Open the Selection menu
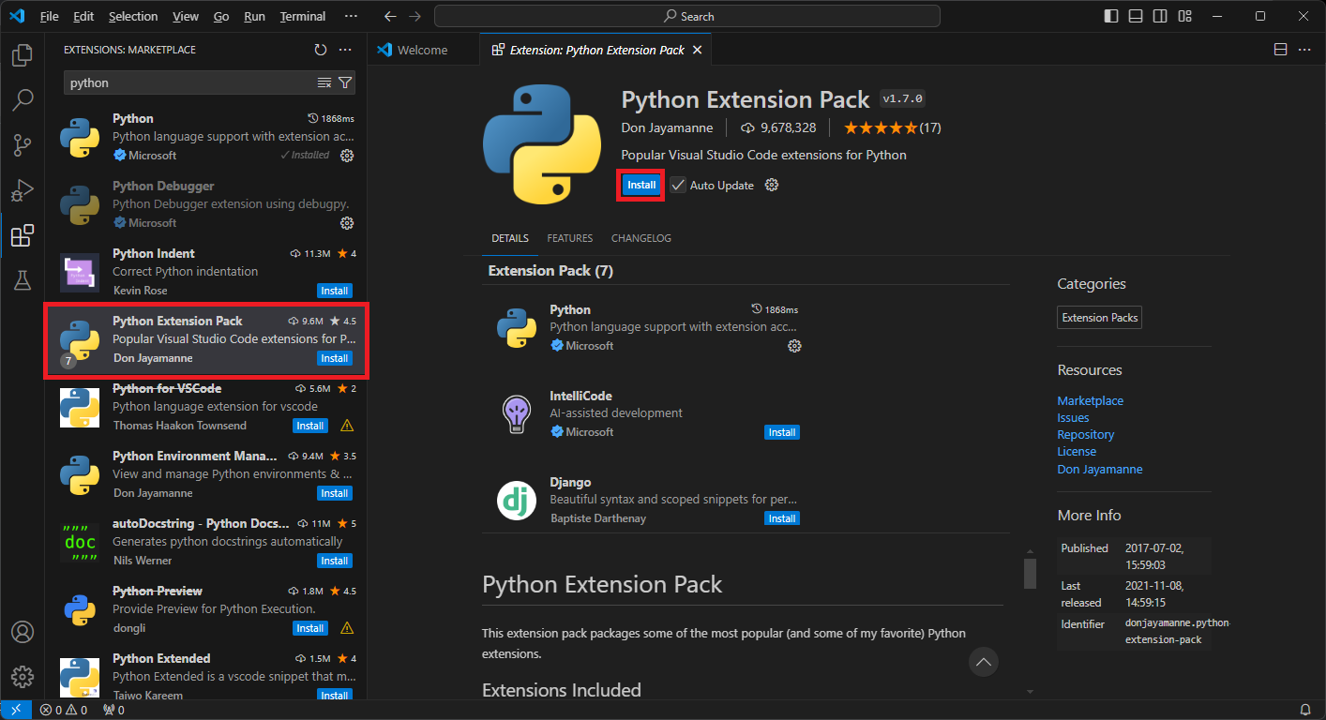1326x720 pixels. coord(133,16)
